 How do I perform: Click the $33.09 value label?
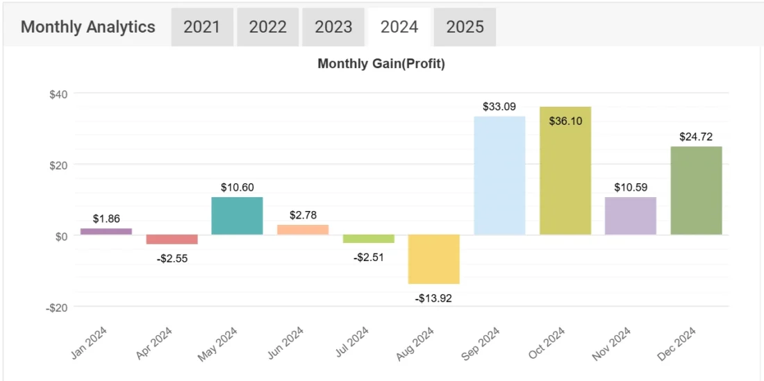499,107
